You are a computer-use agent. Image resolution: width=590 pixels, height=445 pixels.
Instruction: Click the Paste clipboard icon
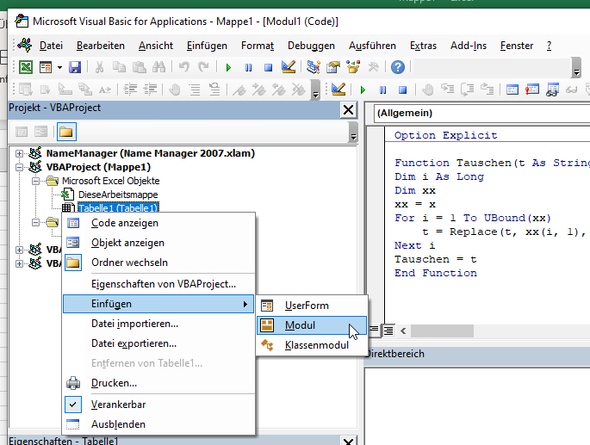point(140,68)
